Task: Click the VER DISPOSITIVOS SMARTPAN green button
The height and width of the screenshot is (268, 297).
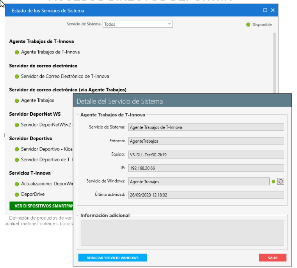Action: tap(41, 206)
